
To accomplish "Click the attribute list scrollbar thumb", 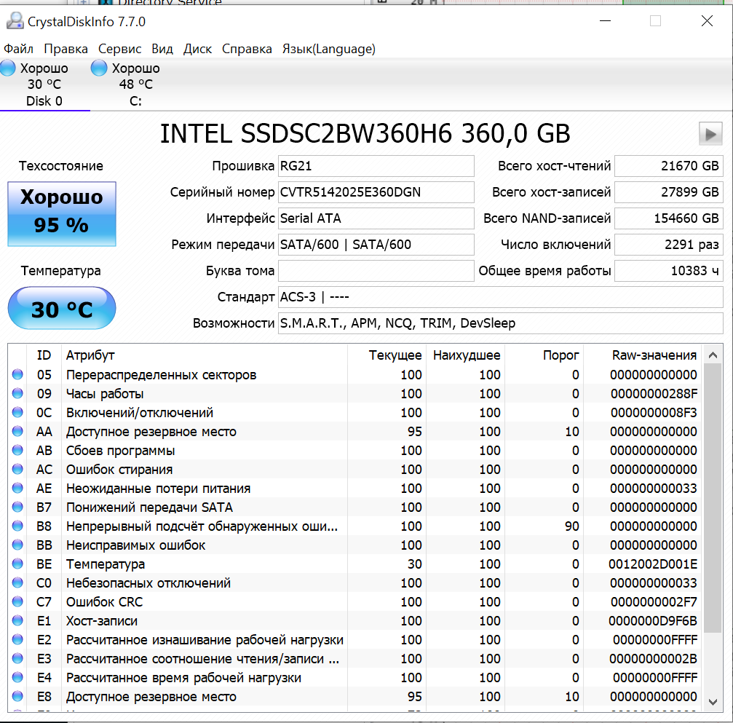I will 713,499.
